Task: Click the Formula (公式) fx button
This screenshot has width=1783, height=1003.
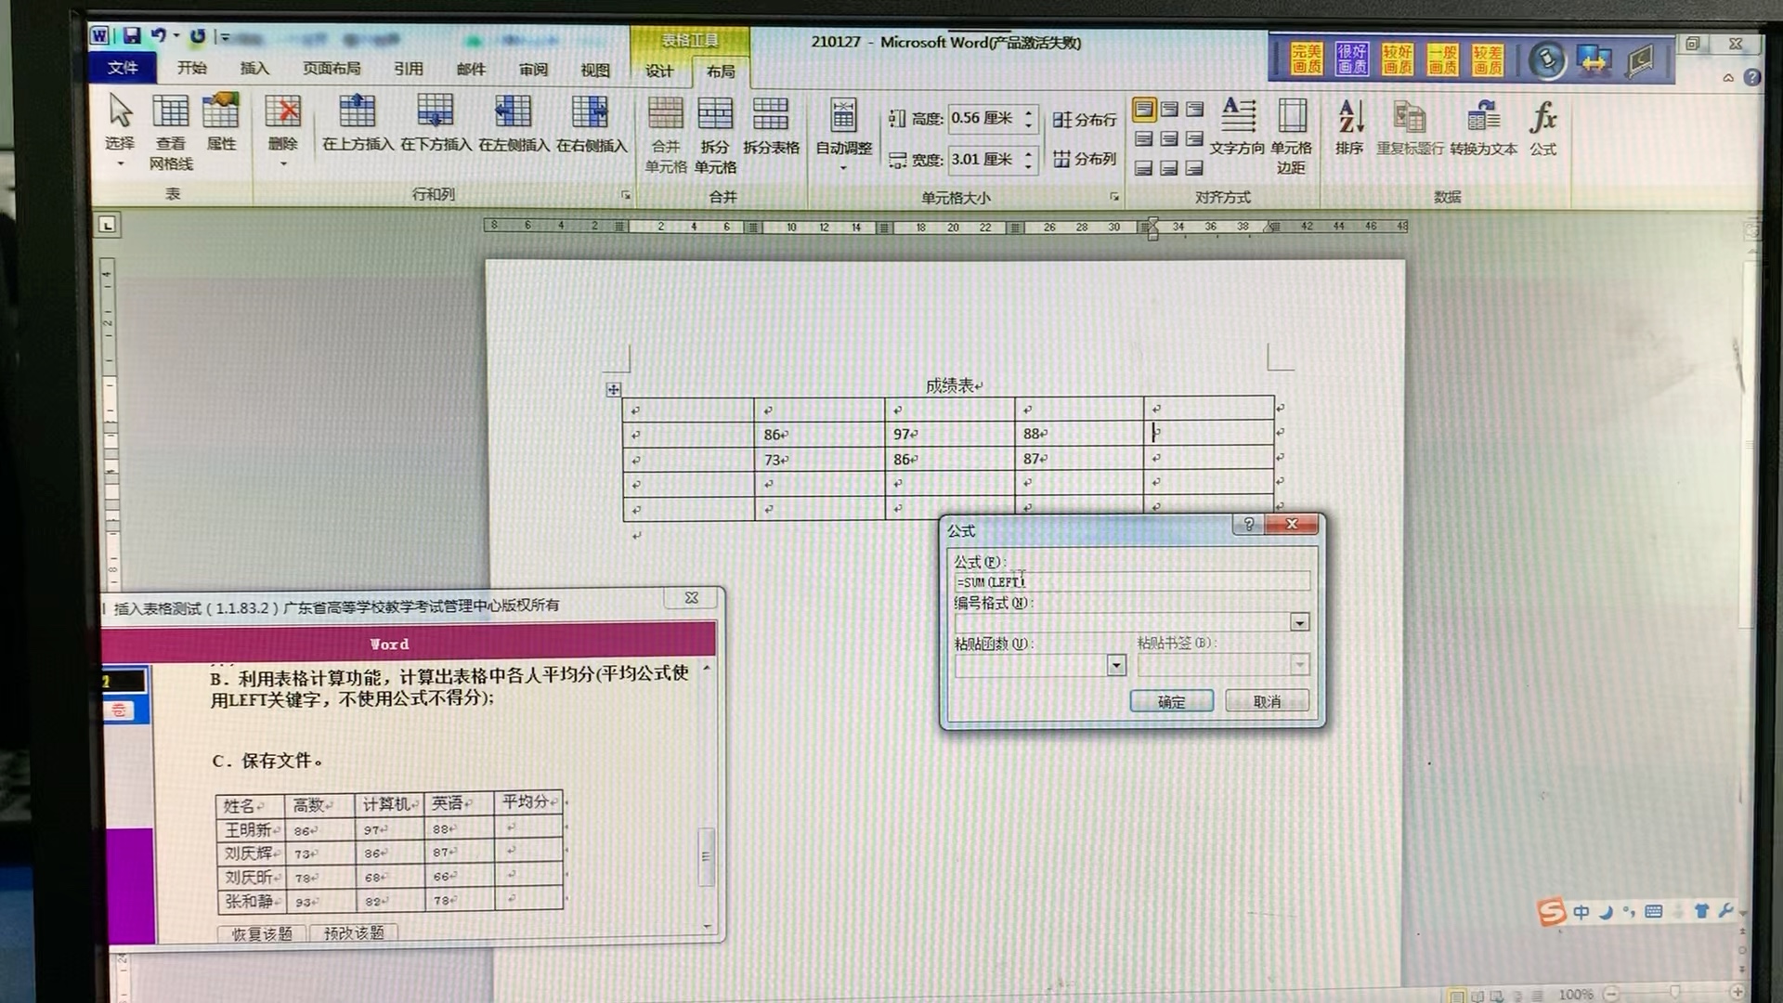Action: pyautogui.click(x=1542, y=128)
